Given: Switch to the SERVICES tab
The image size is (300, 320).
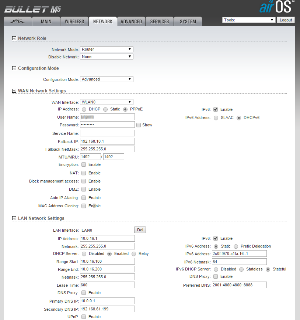Looking at the screenshot, I should tap(159, 21).
